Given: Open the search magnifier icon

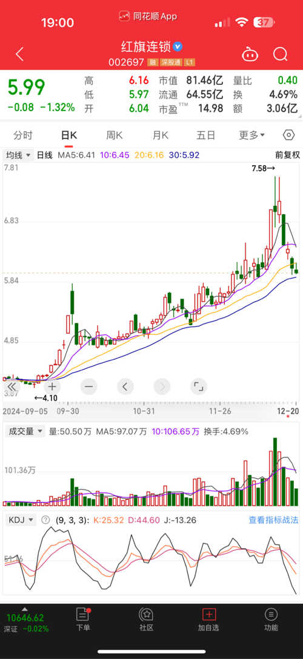Looking at the screenshot, I should pos(281,54).
